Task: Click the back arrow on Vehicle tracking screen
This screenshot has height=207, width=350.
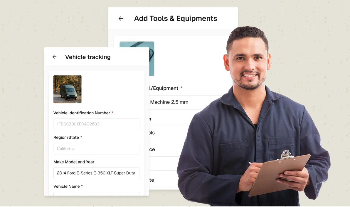Action: coord(54,57)
